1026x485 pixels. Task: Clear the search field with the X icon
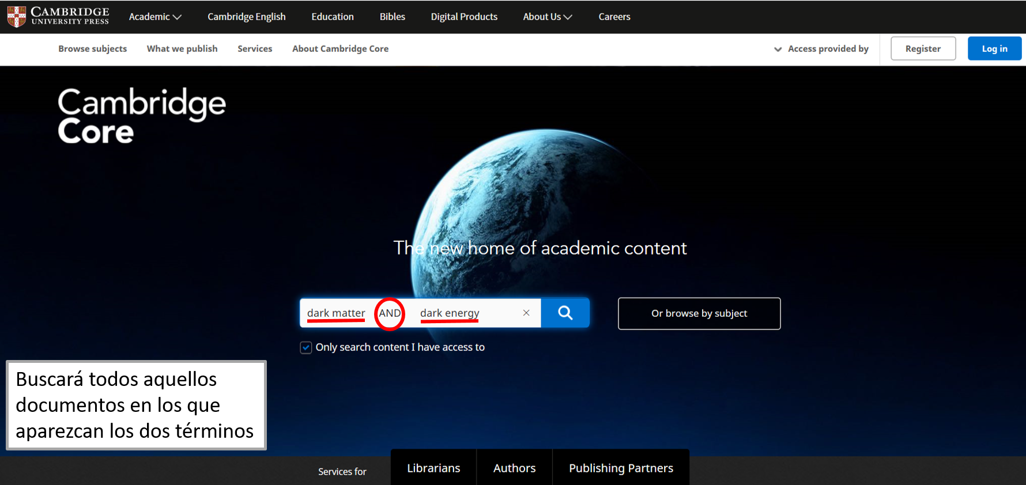[x=526, y=313]
